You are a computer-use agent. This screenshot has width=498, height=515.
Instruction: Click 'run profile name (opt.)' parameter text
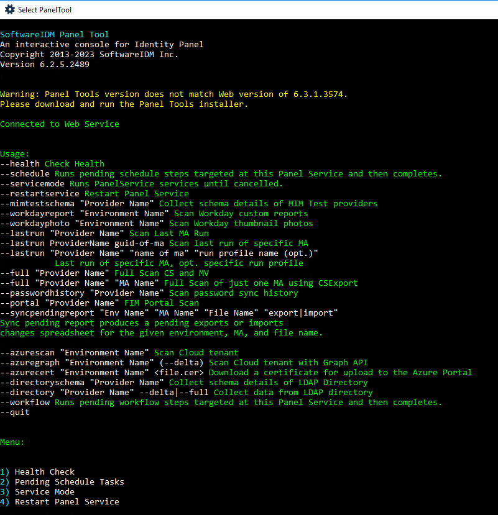click(256, 253)
